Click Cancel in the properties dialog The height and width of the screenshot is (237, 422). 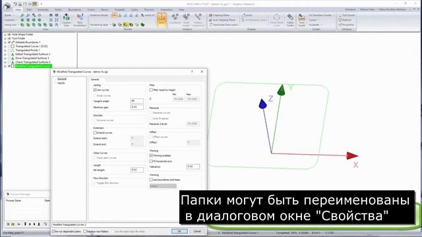[197, 231]
